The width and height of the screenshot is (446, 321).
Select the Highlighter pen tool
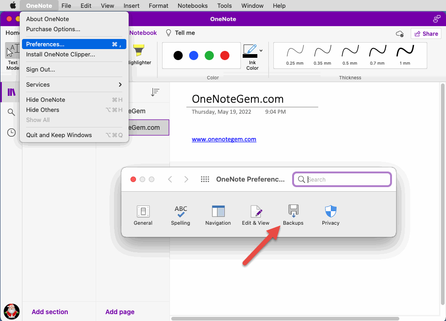point(139,55)
